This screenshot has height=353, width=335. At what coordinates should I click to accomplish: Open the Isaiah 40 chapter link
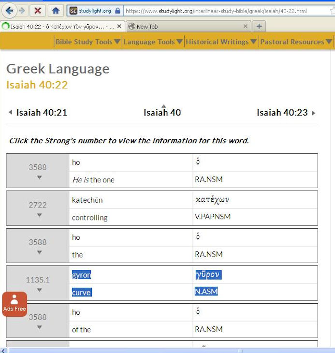tap(162, 113)
